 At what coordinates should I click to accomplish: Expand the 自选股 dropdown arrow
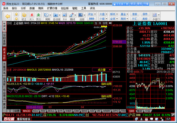click(59, 15)
